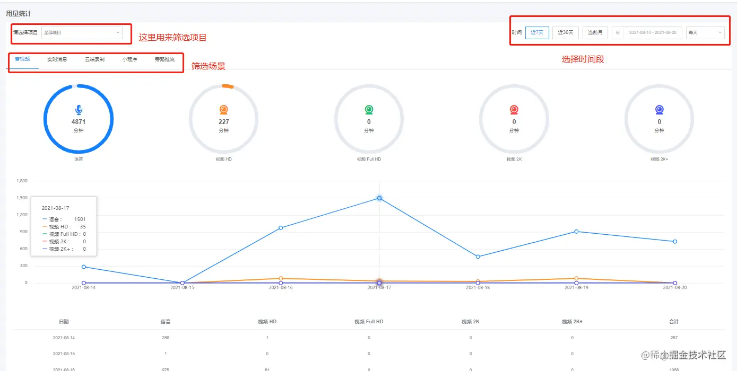This screenshot has height=371, width=737.
Task: Click the purple webcam icon for 视频 2K+
Action: (660, 110)
